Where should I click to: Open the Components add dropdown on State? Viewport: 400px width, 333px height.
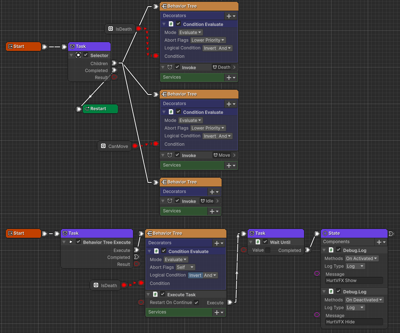tap(381, 242)
